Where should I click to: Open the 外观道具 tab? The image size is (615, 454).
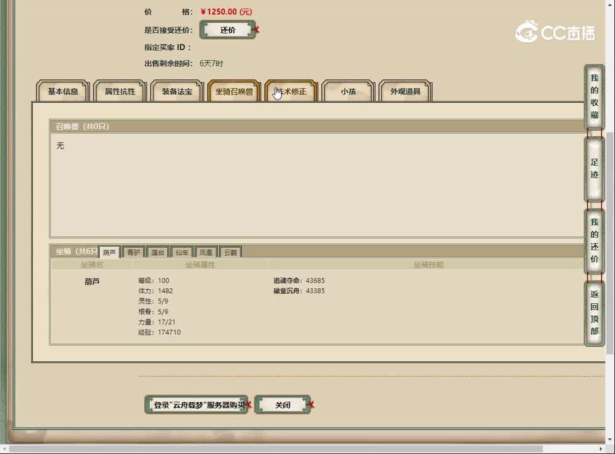(405, 91)
